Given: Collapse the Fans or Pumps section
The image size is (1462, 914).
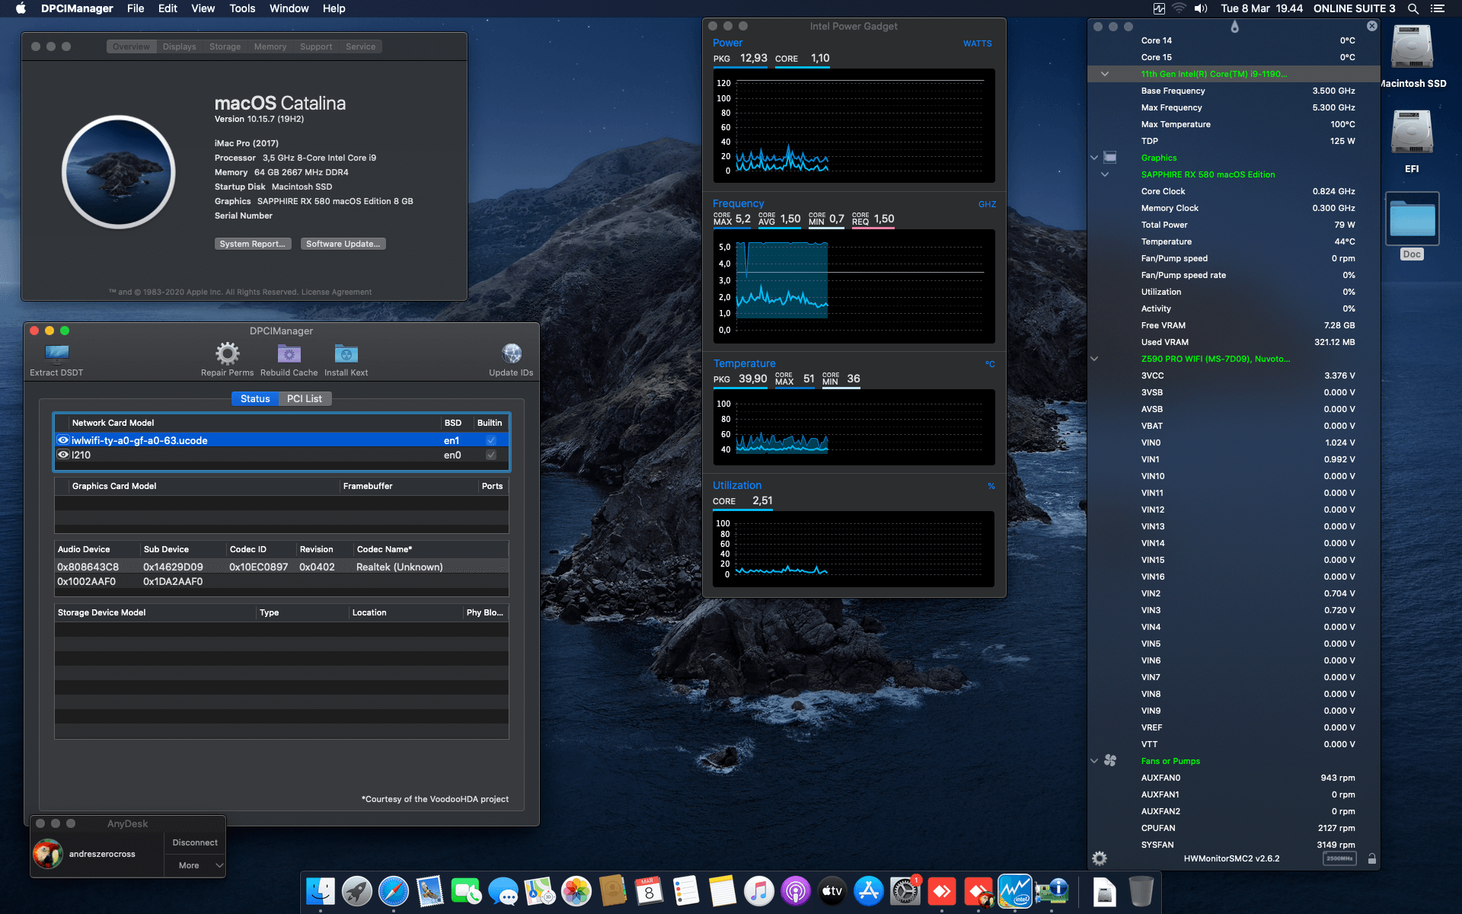Looking at the screenshot, I should coord(1094,761).
